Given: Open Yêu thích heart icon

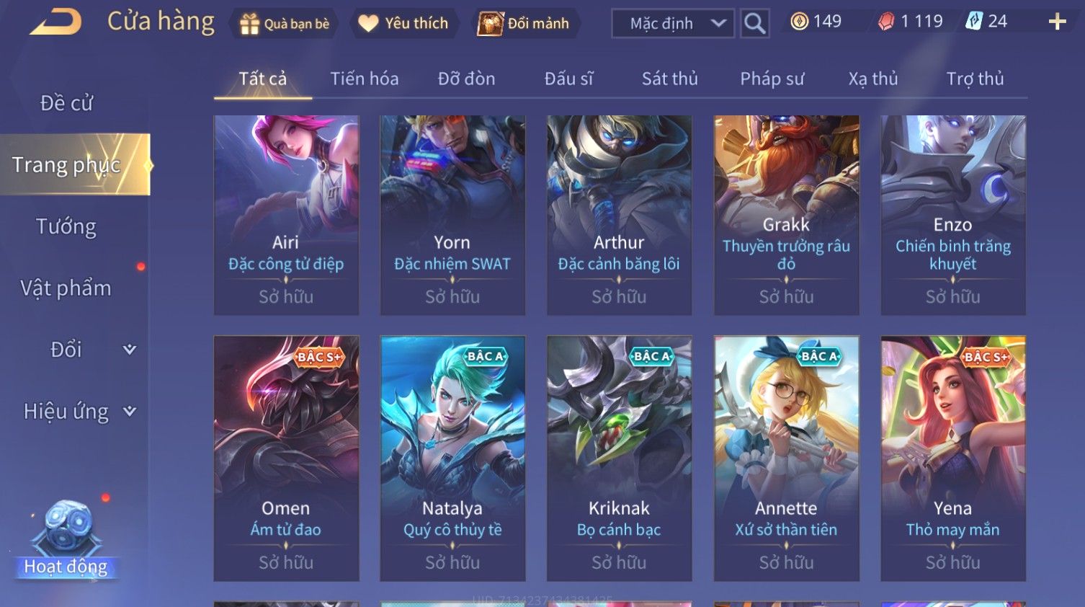Looking at the screenshot, I should [x=368, y=23].
